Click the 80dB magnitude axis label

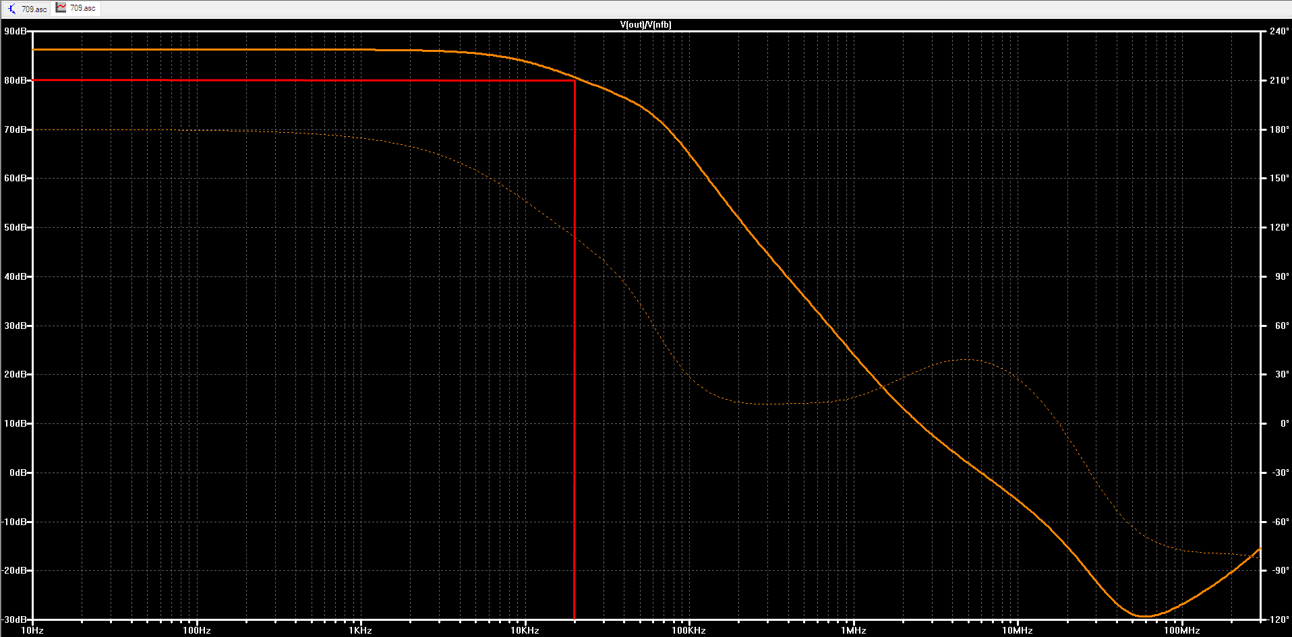(16, 80)
